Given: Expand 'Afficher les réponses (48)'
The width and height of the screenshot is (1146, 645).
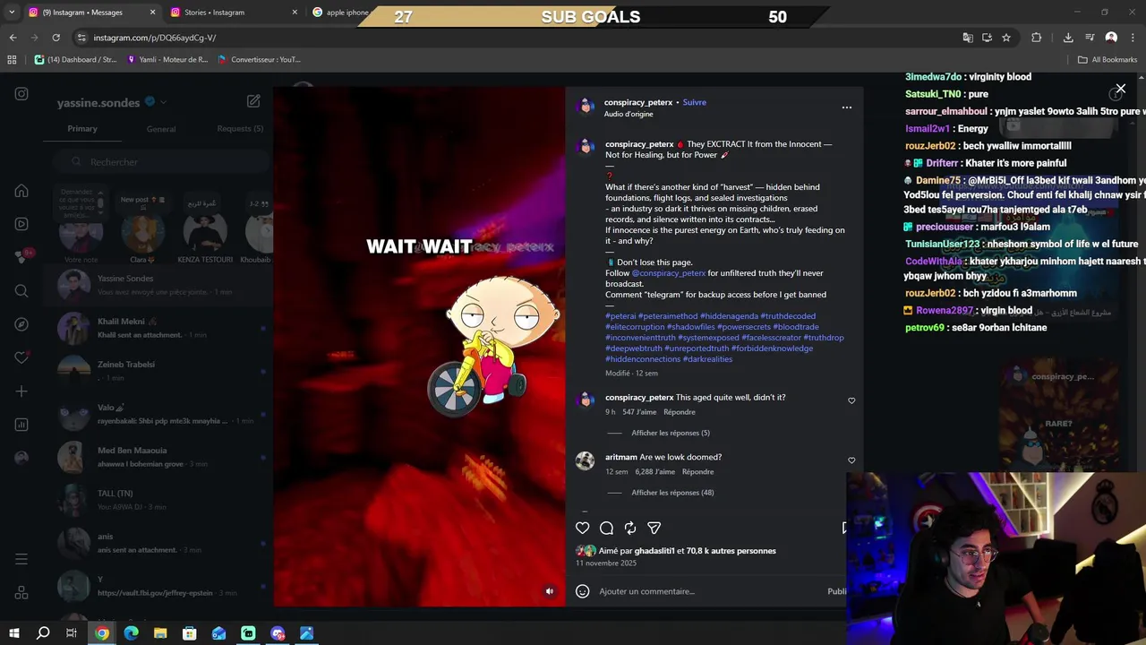Looking at the screenshot, I should click(x=672, y=493).
